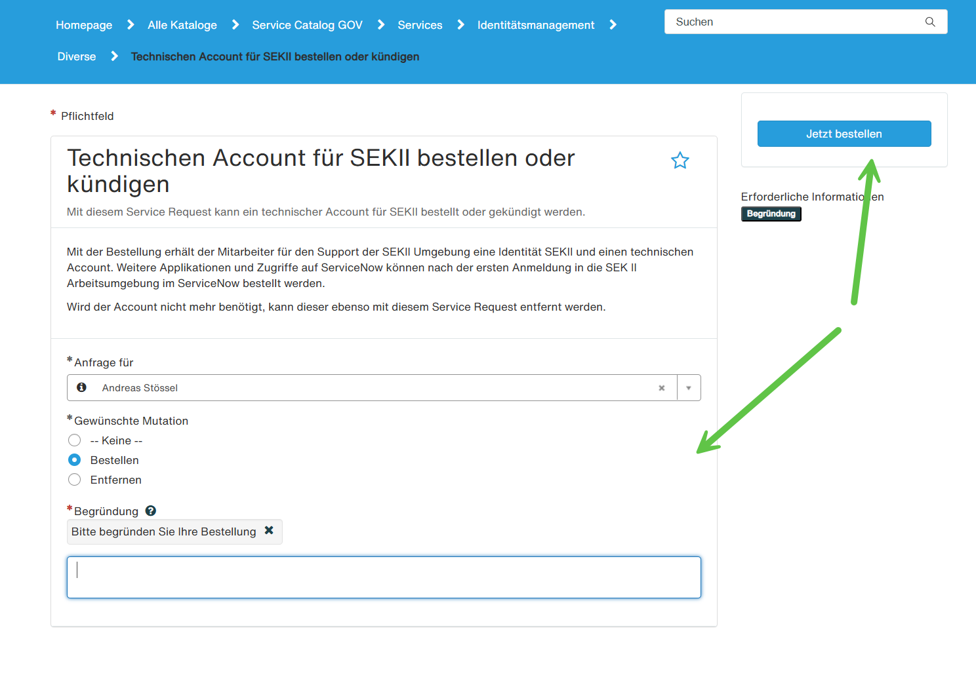The width and height of the screenshot is (976, 677).
Task: Add item to favorites with star icon
Action: tap(680, 161)
